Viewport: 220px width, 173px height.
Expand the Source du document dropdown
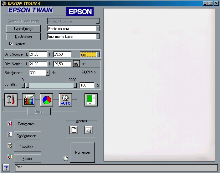[x=98, y=21]
